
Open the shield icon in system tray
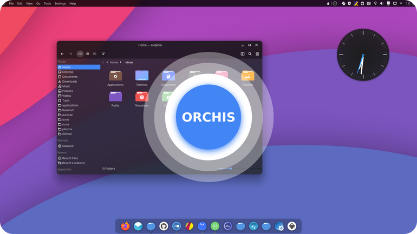[x=349, y=3]
